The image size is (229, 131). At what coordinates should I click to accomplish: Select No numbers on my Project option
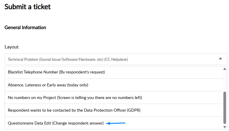coord(75,98)
